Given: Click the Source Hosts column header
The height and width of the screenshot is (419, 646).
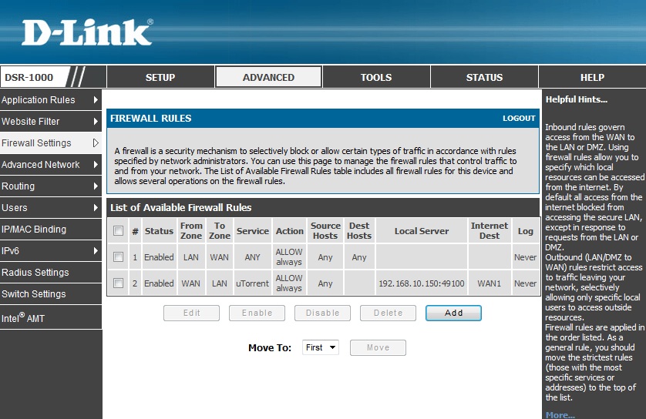Looking at the screenshot, I should [x=325, y=230].
